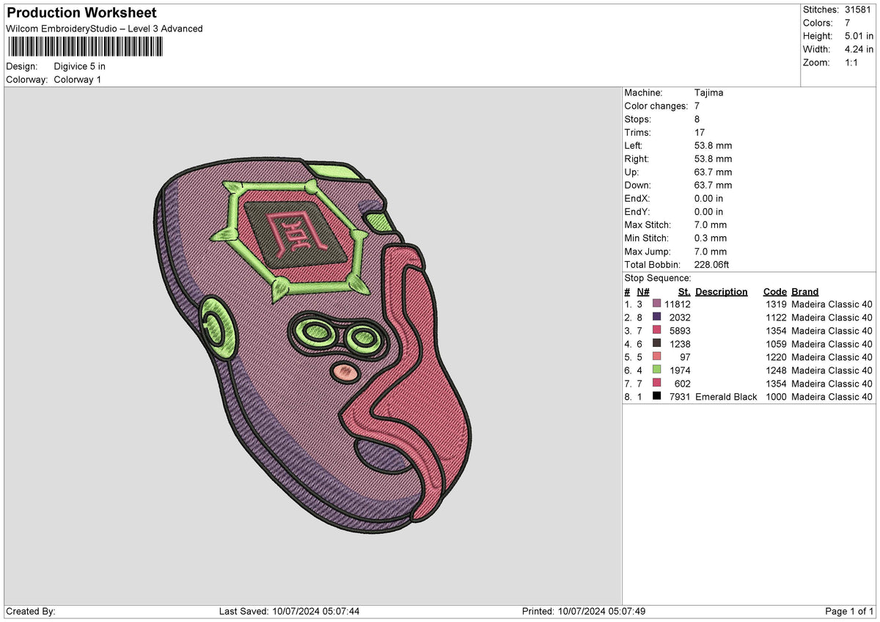The width and height of the screenshot is (880, 622).
Task: Select the crimson swatch in stop 3
Action: click(x=656, y=331)
